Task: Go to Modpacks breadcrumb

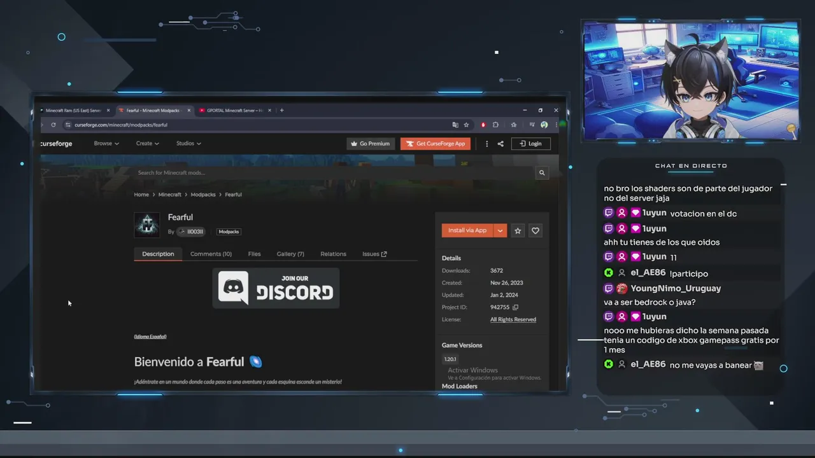Action: [203, 195]
